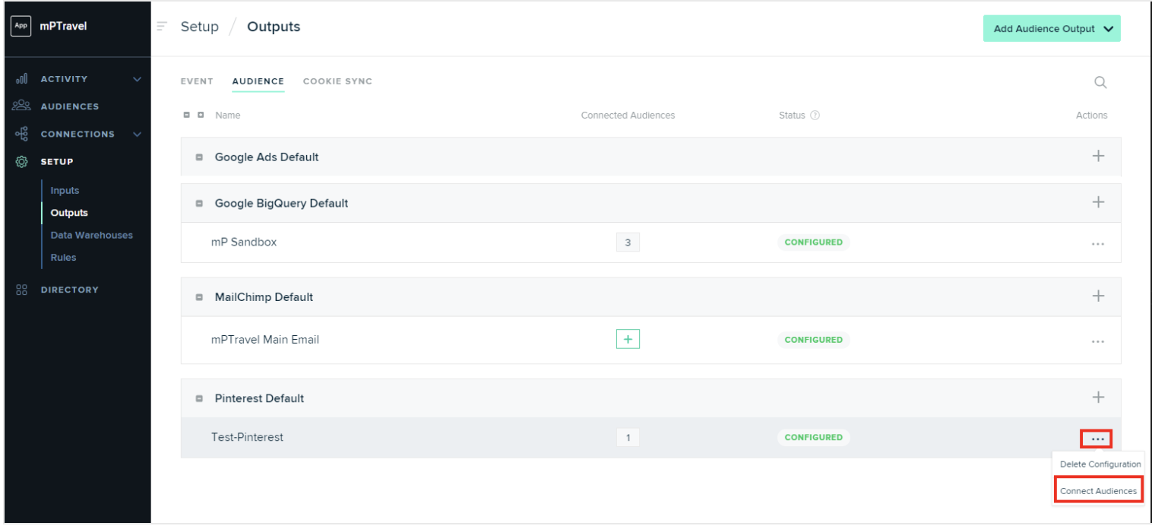This screenshot has height=526, width=1152.
Task: Click the App logo badge
Action: point(21,27)
